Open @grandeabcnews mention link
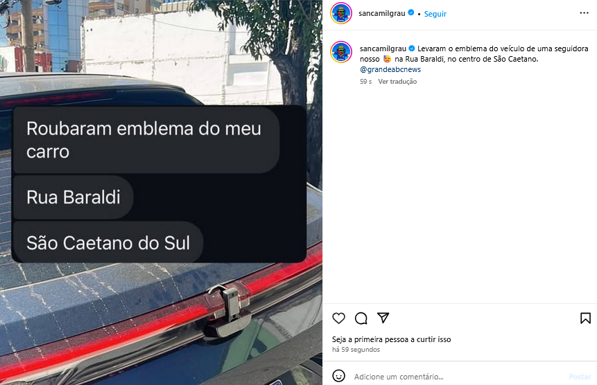This screenshot has width=597, height=385. pyautogui.click(x=390, y=69)
